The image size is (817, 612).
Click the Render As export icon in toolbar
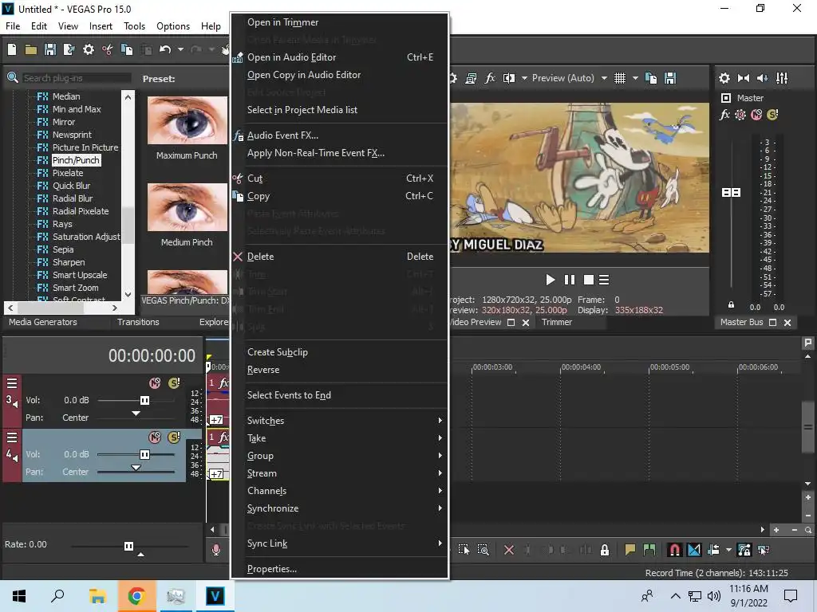pos(69,49)
